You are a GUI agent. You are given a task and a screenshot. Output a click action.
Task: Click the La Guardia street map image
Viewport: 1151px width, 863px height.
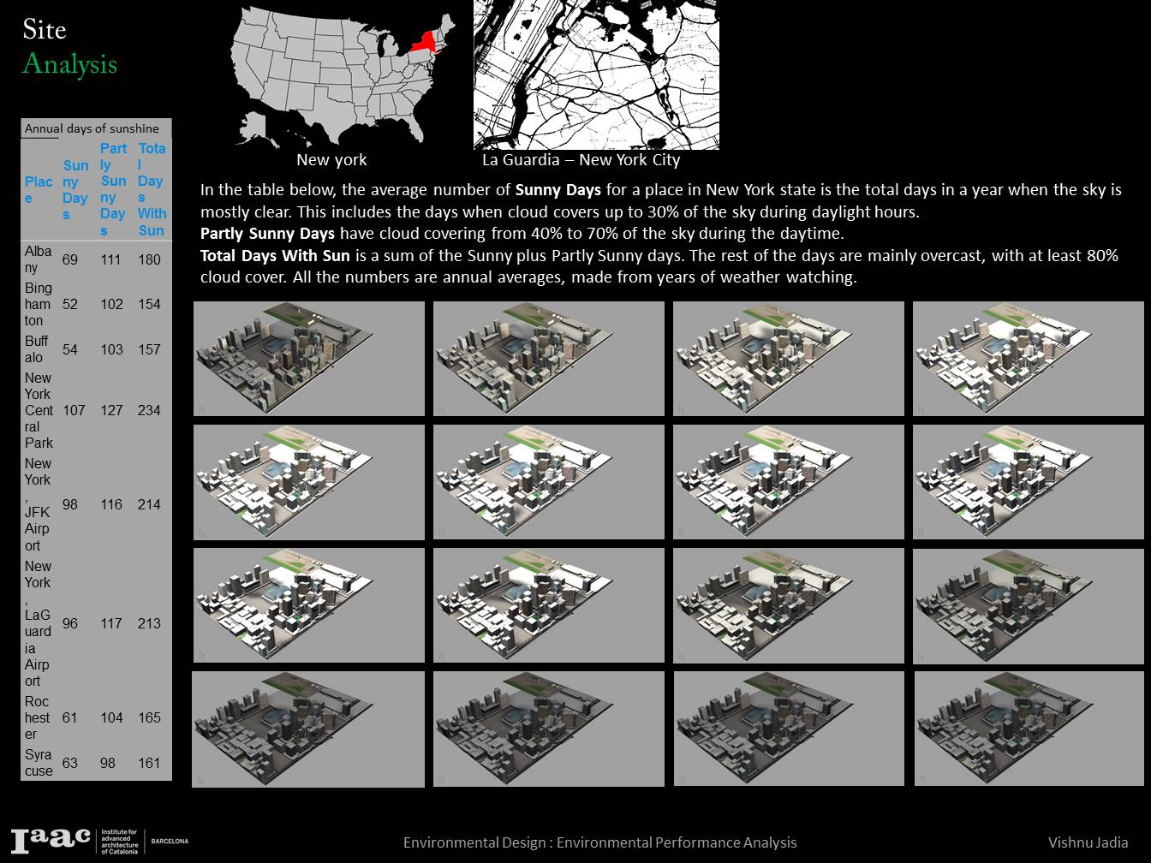596,75
